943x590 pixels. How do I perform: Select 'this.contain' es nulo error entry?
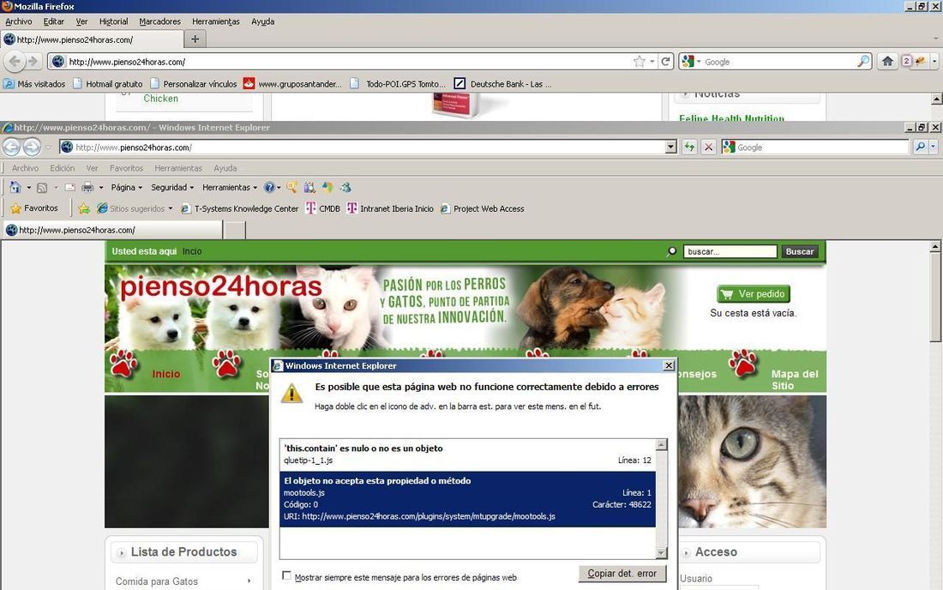467,455
